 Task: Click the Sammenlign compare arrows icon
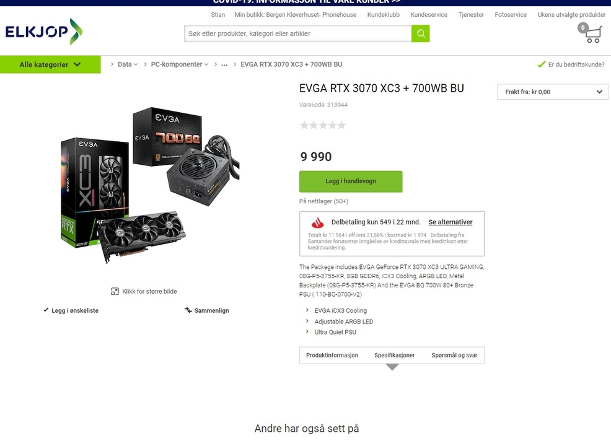tap(188, 310)
